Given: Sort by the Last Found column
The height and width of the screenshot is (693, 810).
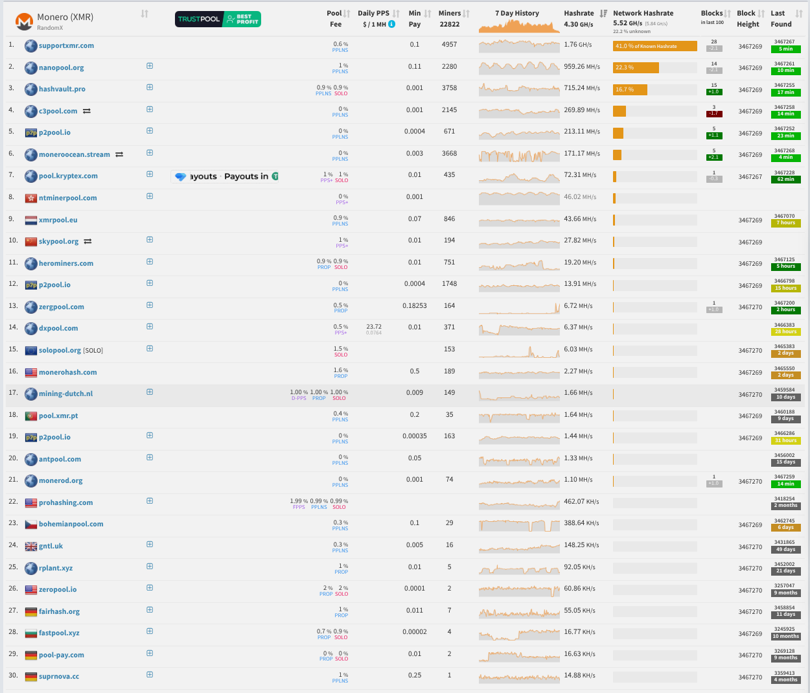Looking at the screenshot, I should point(798,13).
